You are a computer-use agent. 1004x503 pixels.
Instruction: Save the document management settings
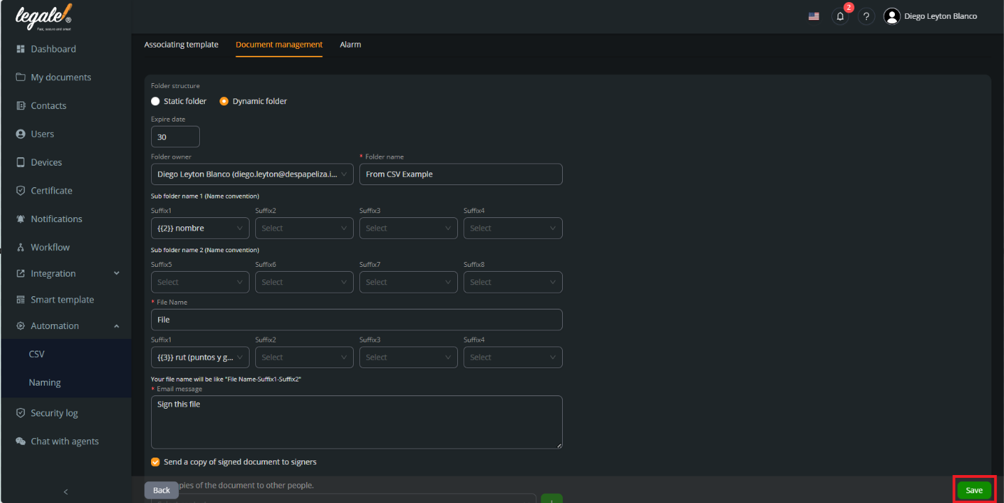point(973,490)
